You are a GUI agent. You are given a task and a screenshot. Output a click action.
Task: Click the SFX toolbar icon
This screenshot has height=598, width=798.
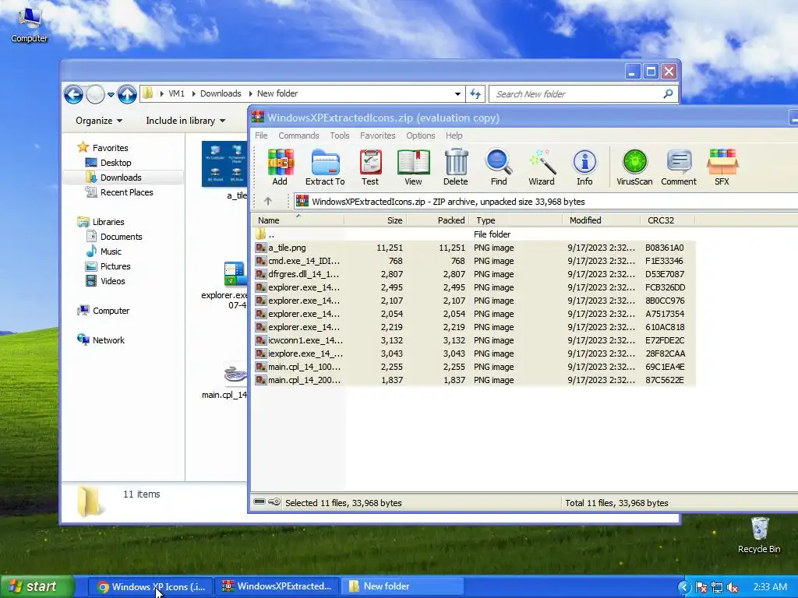point(722,167)
